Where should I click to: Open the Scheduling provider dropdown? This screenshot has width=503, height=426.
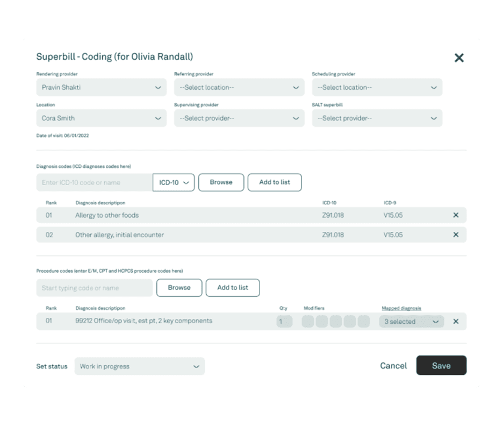click(377, 87)
